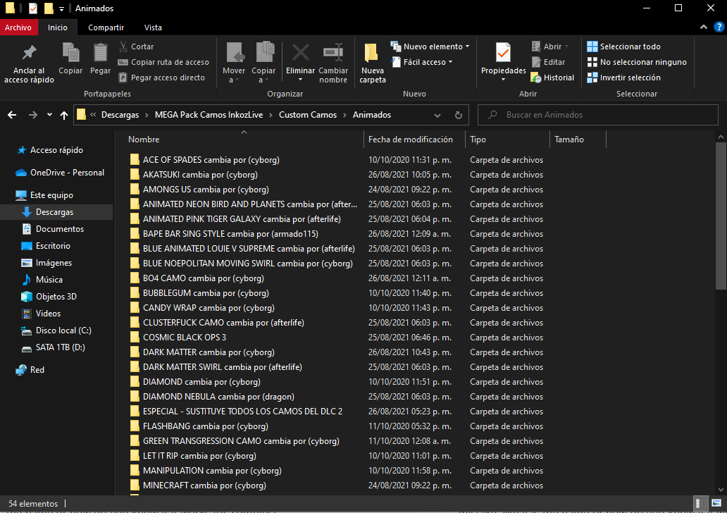Click No seleccionar ninguno
727x513 pixels.
coord(637,62)
